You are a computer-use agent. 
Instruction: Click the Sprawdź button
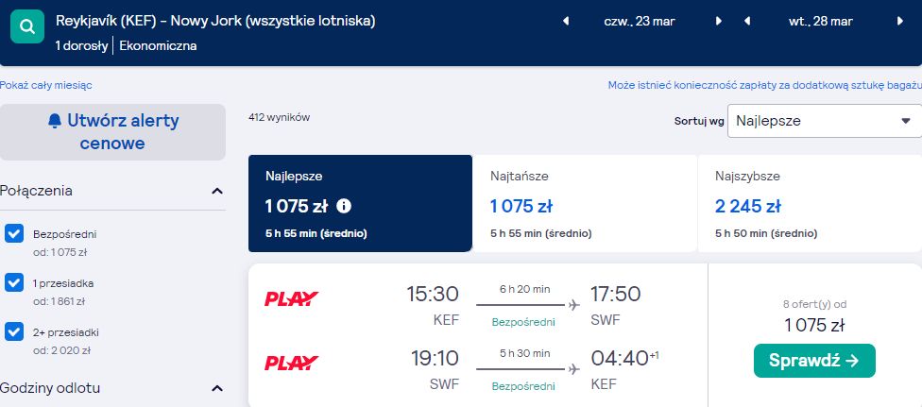coord(814,361)
